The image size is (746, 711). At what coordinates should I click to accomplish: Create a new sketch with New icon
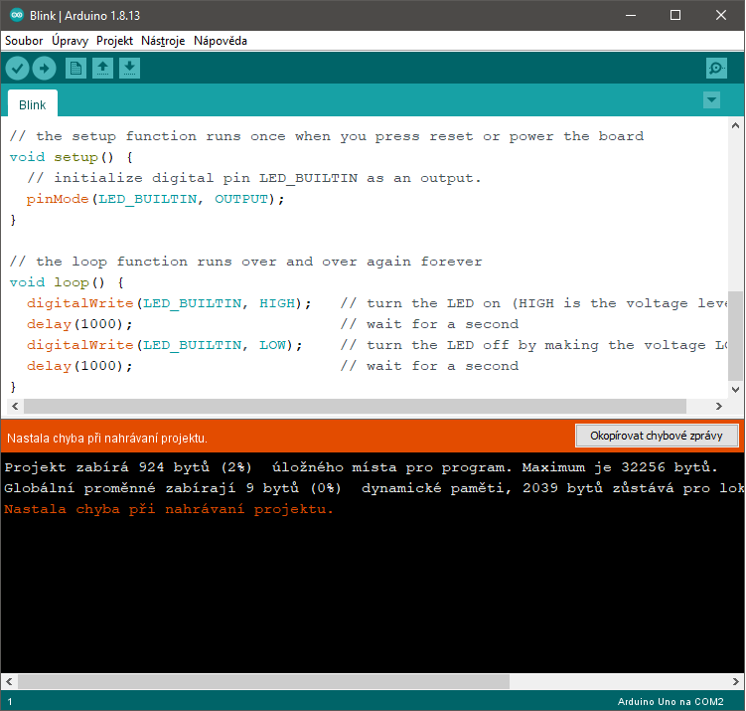75,68
